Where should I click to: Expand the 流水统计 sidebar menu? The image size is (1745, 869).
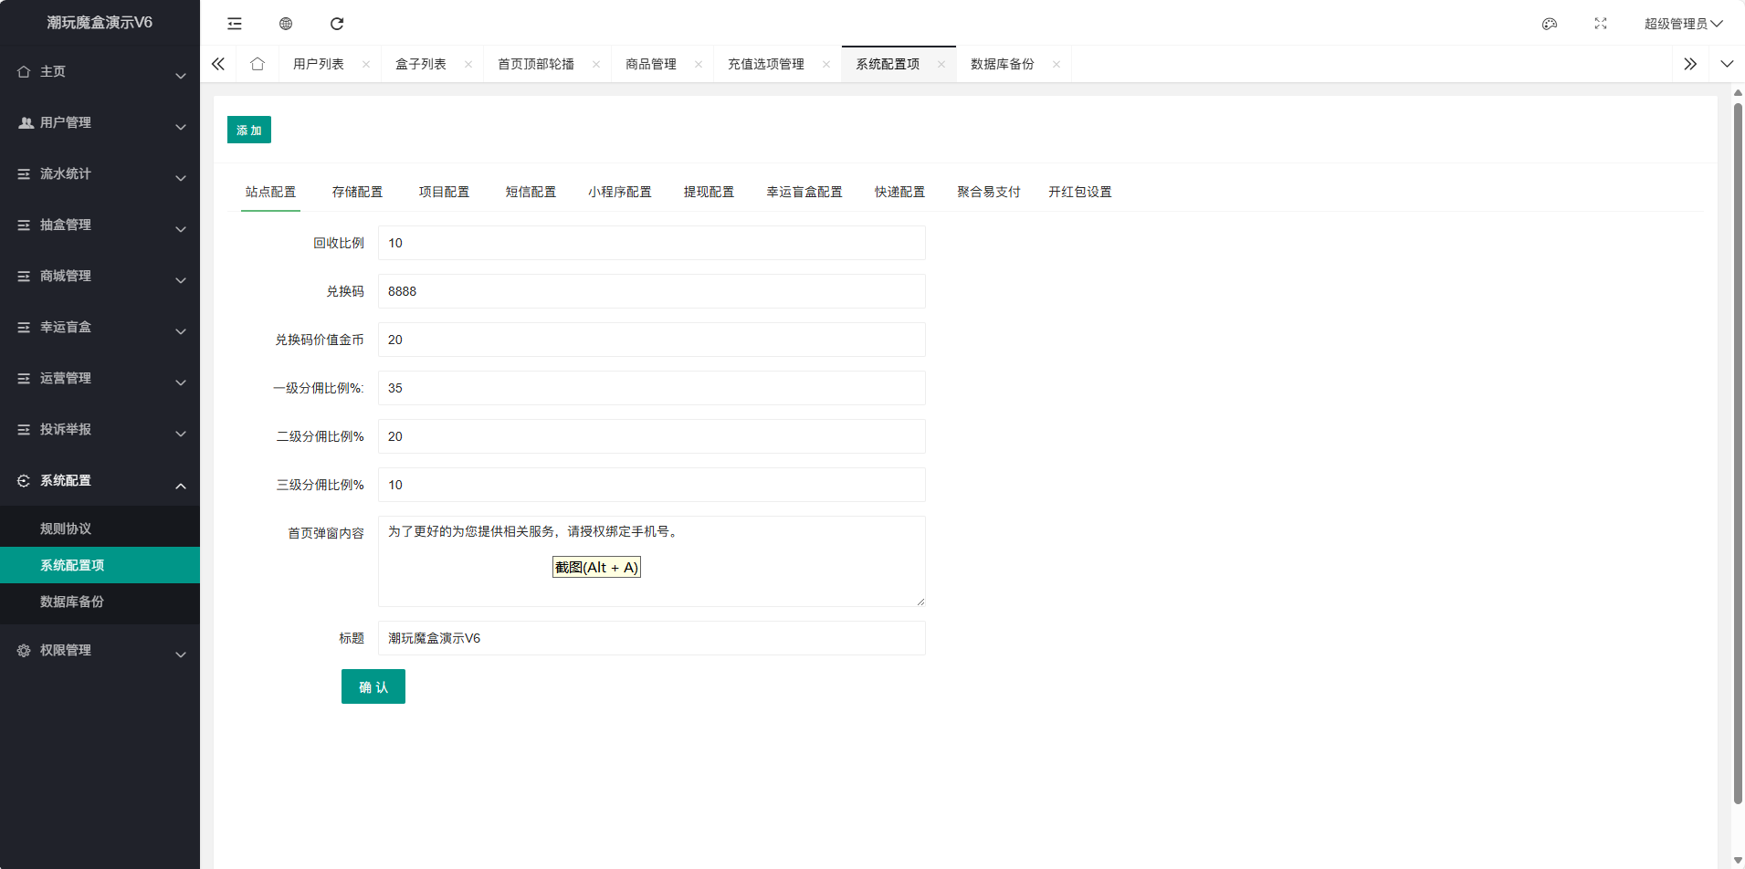[x=100, y=173]
